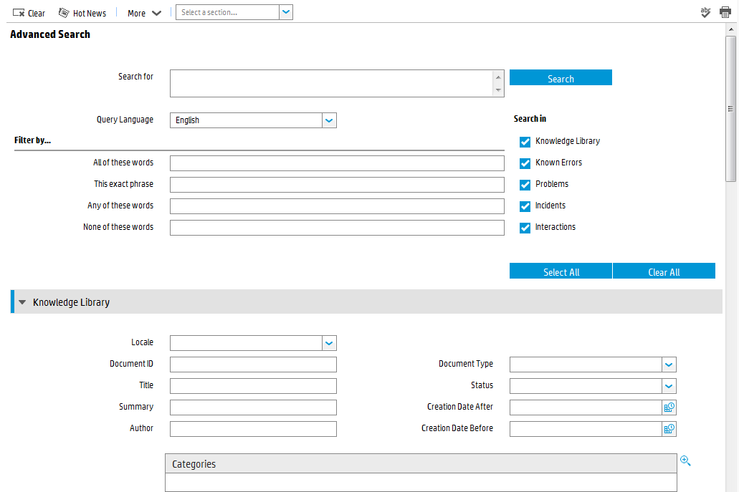Image resolution: width=739 pixels, height=492 pixels.
Task: Open Creation Date After calendar picker
Action: [669, 407]
